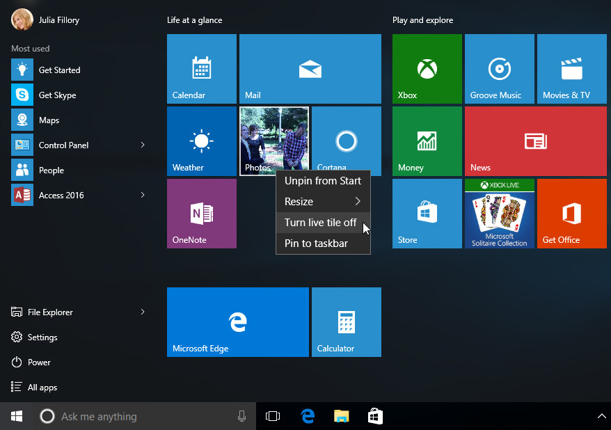The image size is (611, 430).
Task: Open People from the Most used list
Action: [x=78, y=170]
